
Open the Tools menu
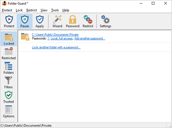(x=55, y=10)
